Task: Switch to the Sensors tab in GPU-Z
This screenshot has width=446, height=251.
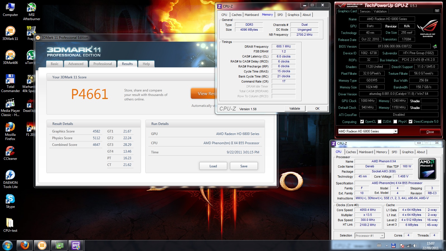Action: pyautogui.click(x=365, y=11)
